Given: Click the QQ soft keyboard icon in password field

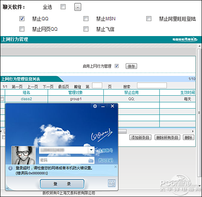Looking at the screenshot, I should pos(91,161).
